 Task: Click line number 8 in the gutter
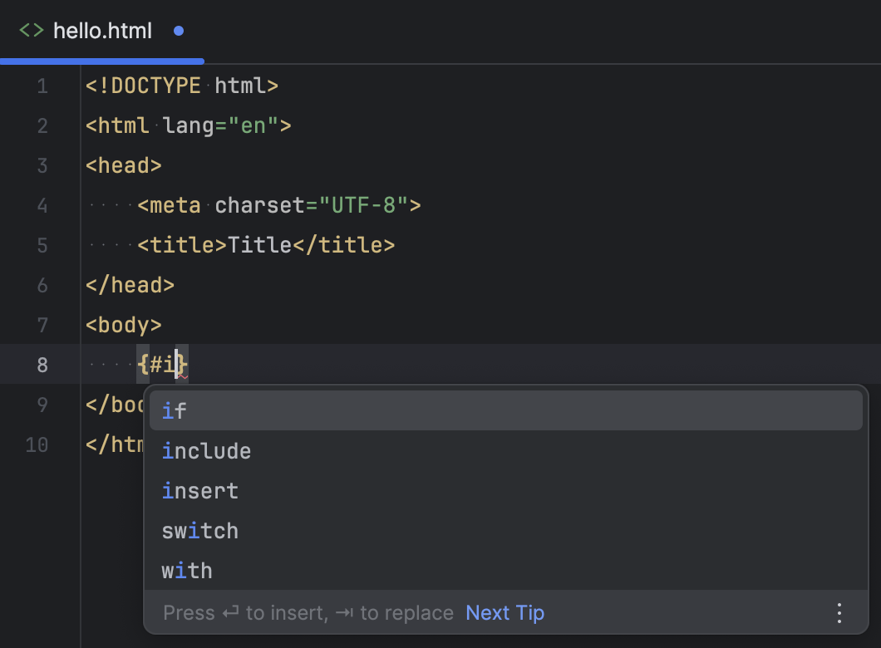click(42, 365)
